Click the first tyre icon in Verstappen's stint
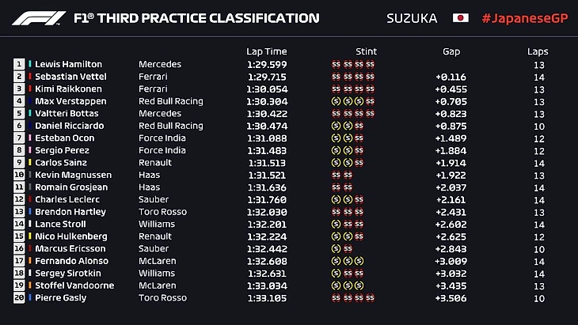The width and height of the screenshot is (578, 325). click(x=336, y=101)
